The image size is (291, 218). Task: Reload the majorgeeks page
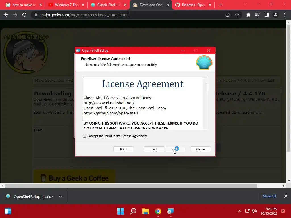tap(24, 15)
